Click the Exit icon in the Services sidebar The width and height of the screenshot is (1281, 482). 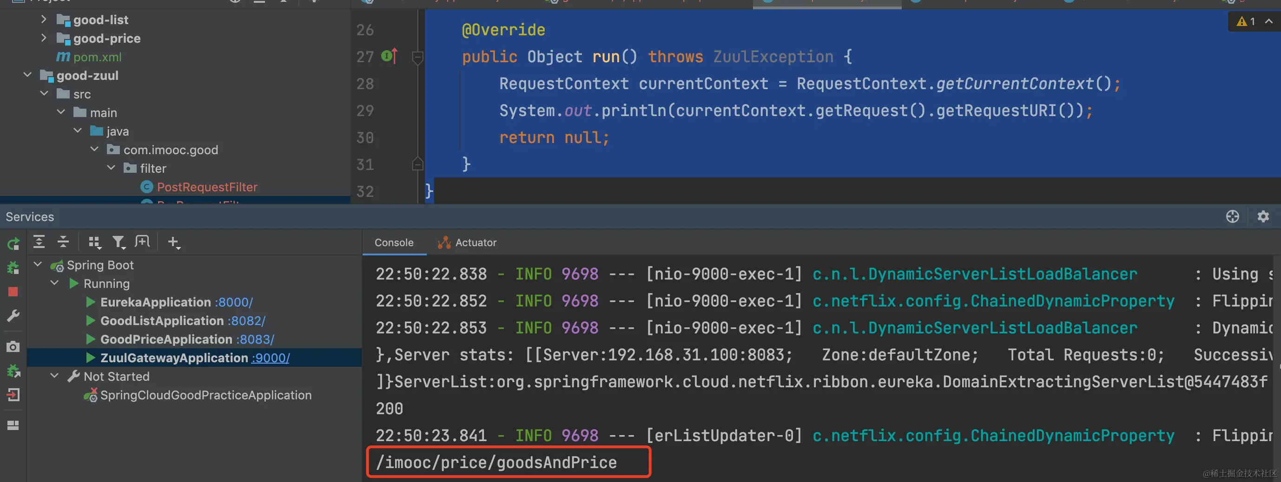tap(13, 395)
